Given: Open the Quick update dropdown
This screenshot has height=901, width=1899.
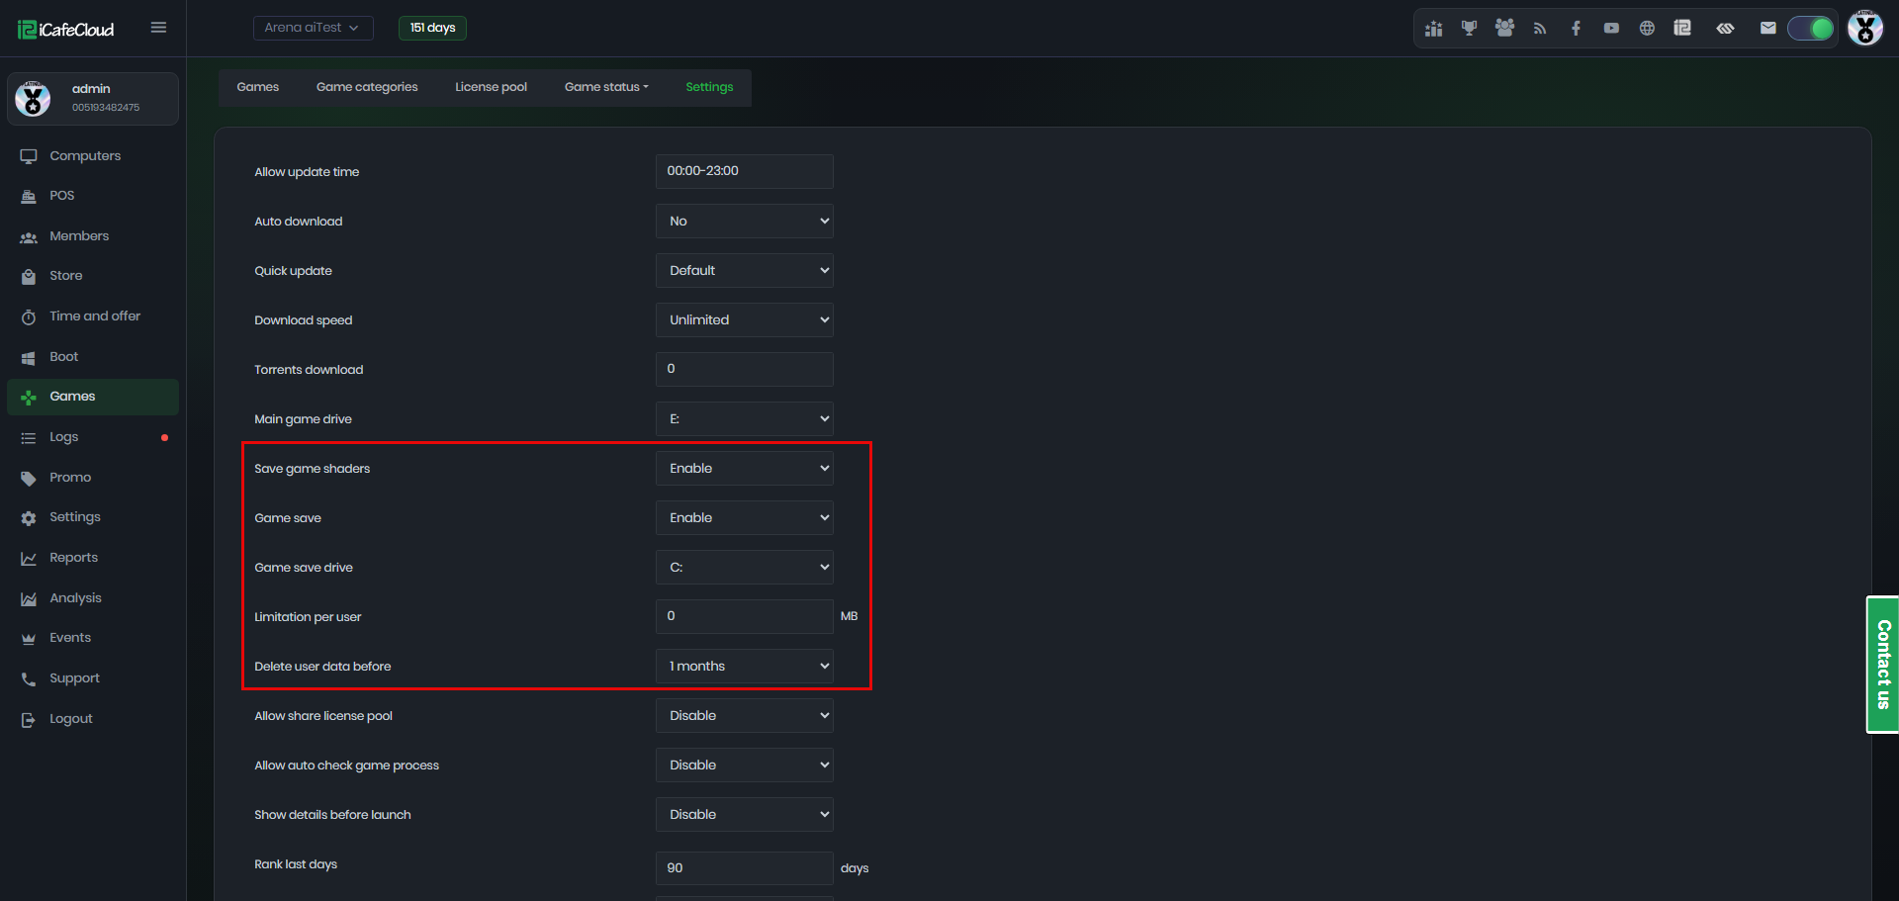Looking at the screenshot, I should coord(744,271).
